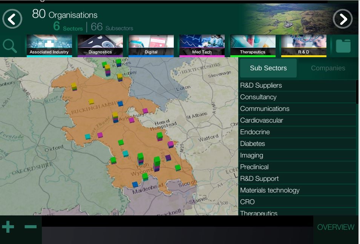The height and width of the screenshot is (244, 360).
Task: Open the search magnifier icon
Action: (x=10, y=46)
